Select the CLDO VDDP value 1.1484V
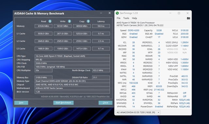 coord(185,46)
